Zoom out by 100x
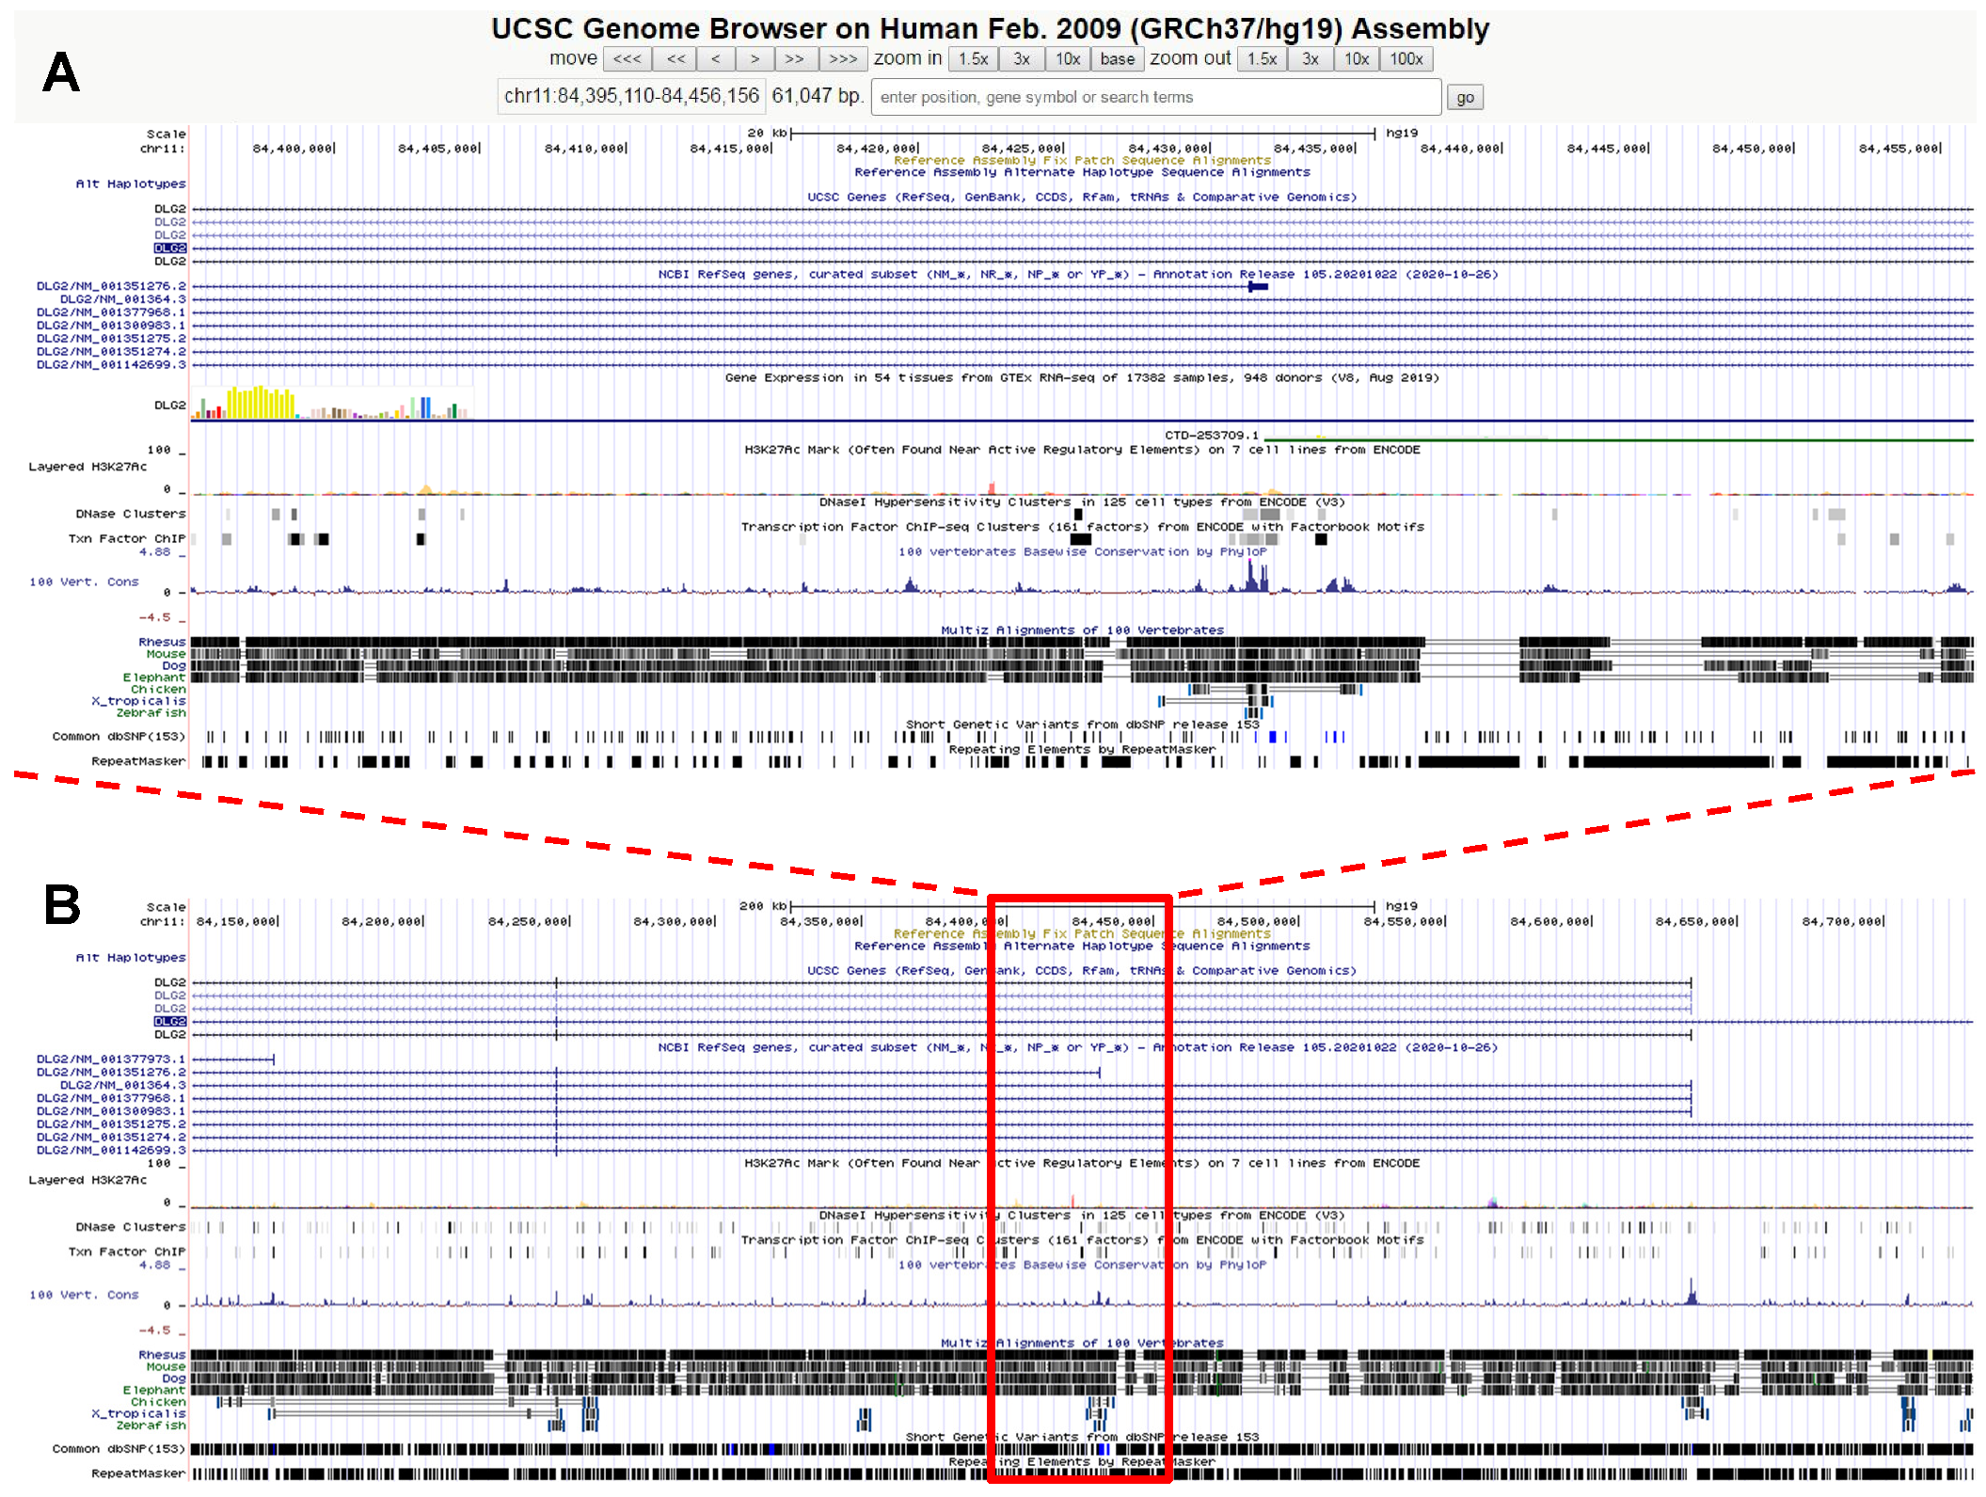 (x=1406, y=59)
